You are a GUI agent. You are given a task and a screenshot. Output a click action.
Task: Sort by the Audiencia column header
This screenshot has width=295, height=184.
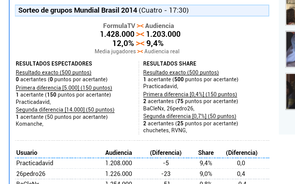pos(118,153)
